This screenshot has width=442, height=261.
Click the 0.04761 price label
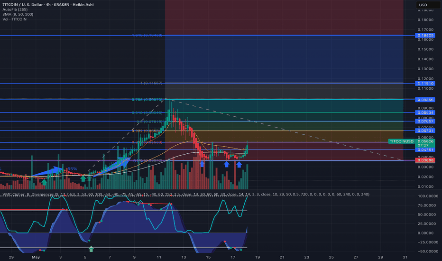coord(425,150)
